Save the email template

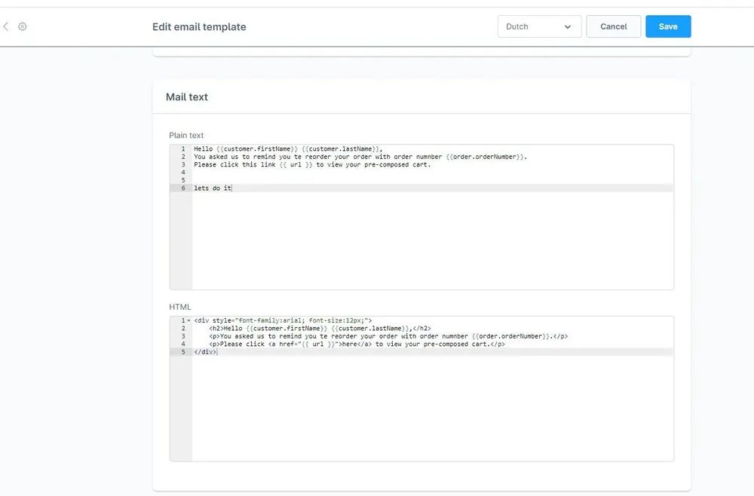click(x=668, y=26)
